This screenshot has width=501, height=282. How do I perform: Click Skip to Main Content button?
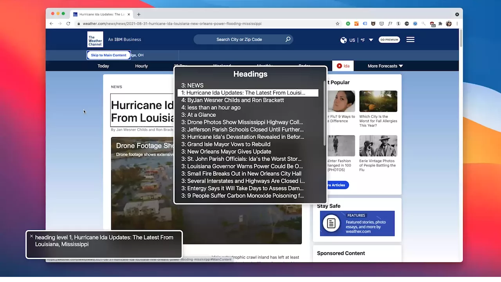click(108, 55)
